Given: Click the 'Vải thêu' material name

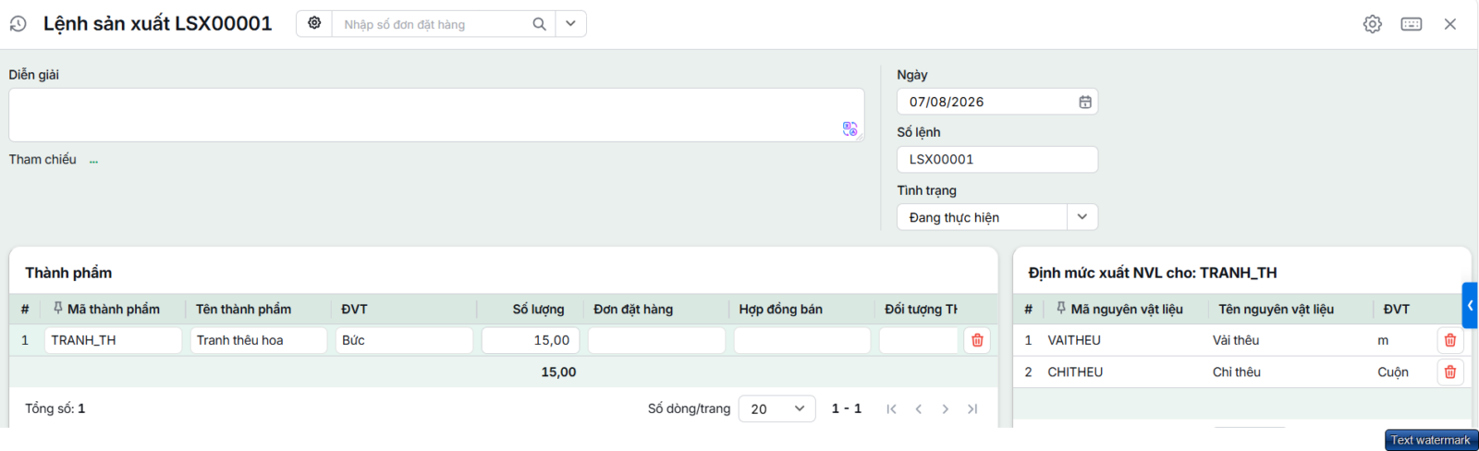Looking at the screenshot, I should tap(1236, 340).
